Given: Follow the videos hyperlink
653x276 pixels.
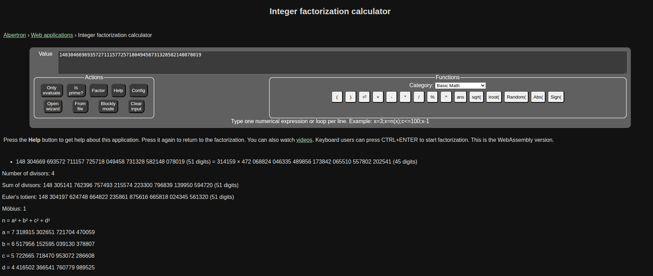Looking at the screenshot, I should click(304, 140).
